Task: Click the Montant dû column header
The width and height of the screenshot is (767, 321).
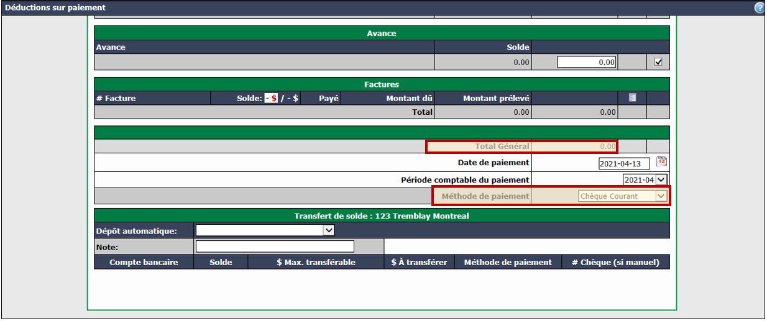Action: 410,98
